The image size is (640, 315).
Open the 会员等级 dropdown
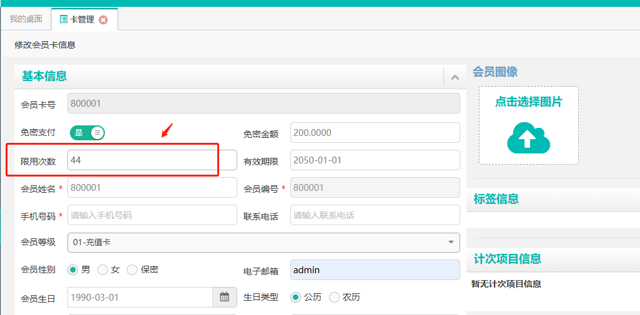point(263,243)
